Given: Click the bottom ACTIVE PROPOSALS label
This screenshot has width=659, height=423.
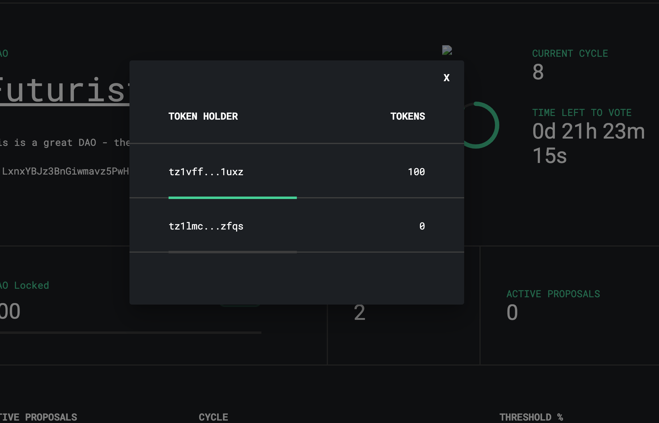Looking at the screenshot, I should [x=38, y=417].
